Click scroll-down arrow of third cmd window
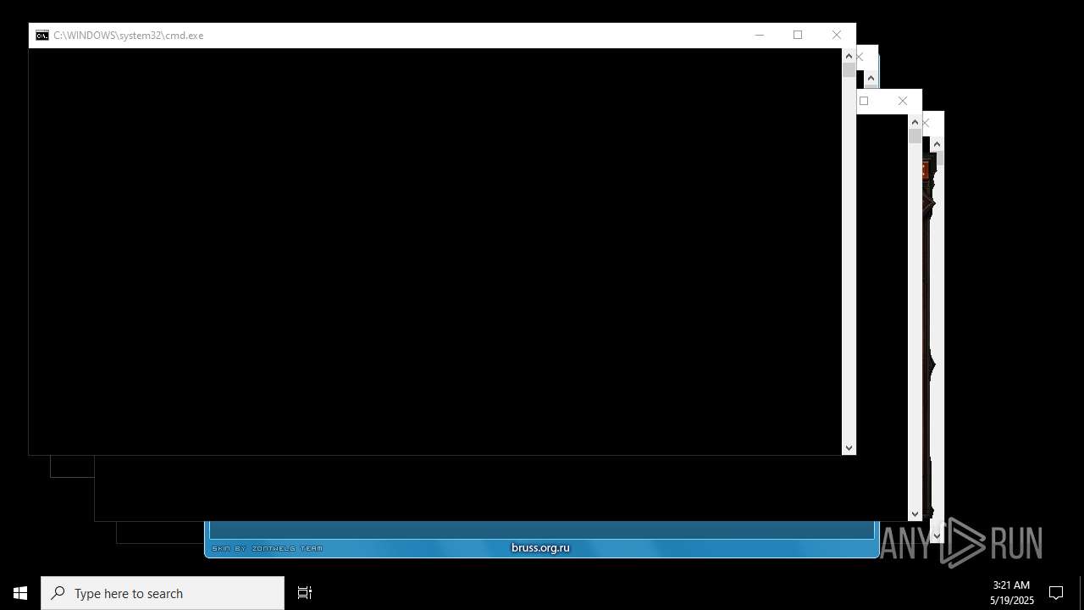The image size is (1084, 610). (915, 513)
